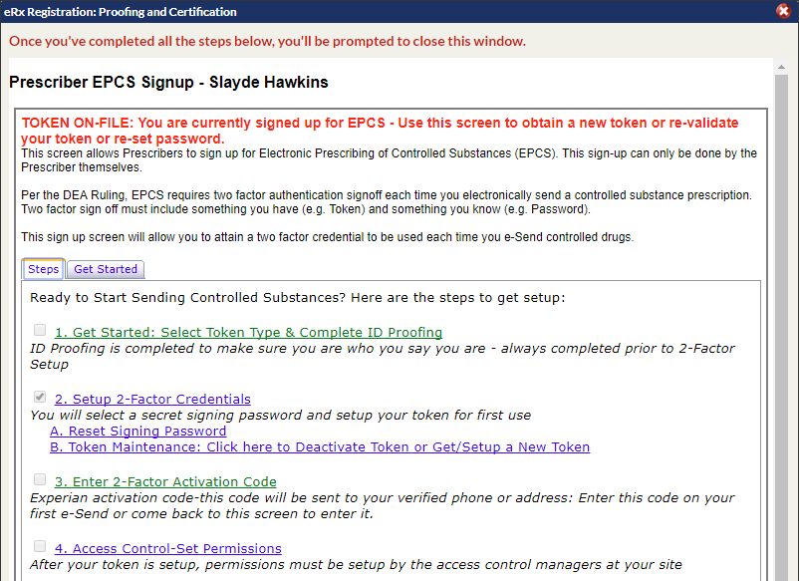This screenshot has width=799, height=581.
Task: Click the vertical scrollbar thumb
Action: pyautogui.click(x=781, y=326)
